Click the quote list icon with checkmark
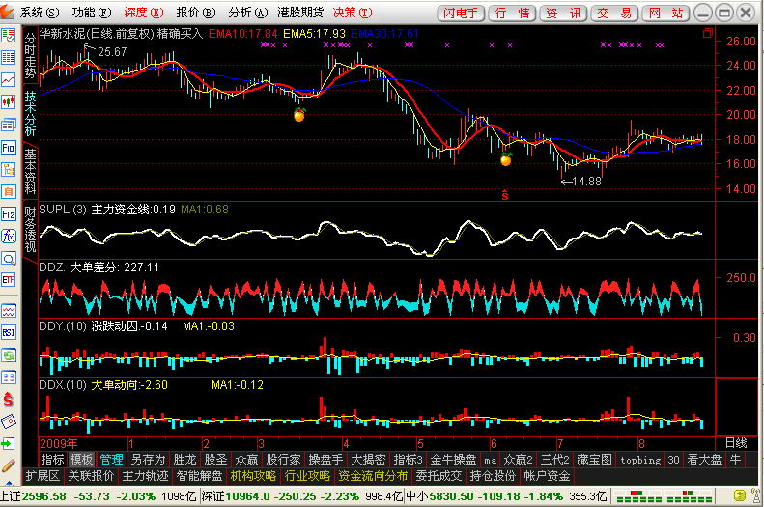The width and height of the screenshot is (764, 507). [9, 35]
